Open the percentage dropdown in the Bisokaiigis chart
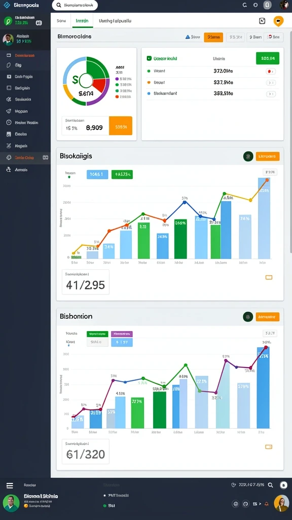Image resolution: width=292 pixels, height=520 pixels. click(x=270, y=172)
